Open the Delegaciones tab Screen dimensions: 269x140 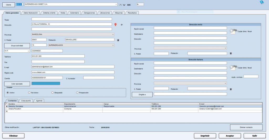(89, 13)
